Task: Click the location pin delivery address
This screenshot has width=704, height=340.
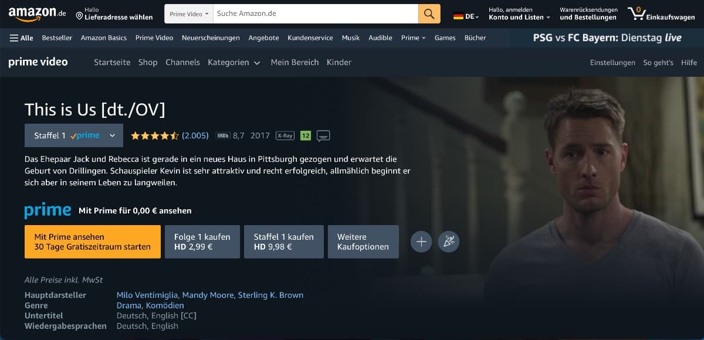Action: (x=114, y=13)
